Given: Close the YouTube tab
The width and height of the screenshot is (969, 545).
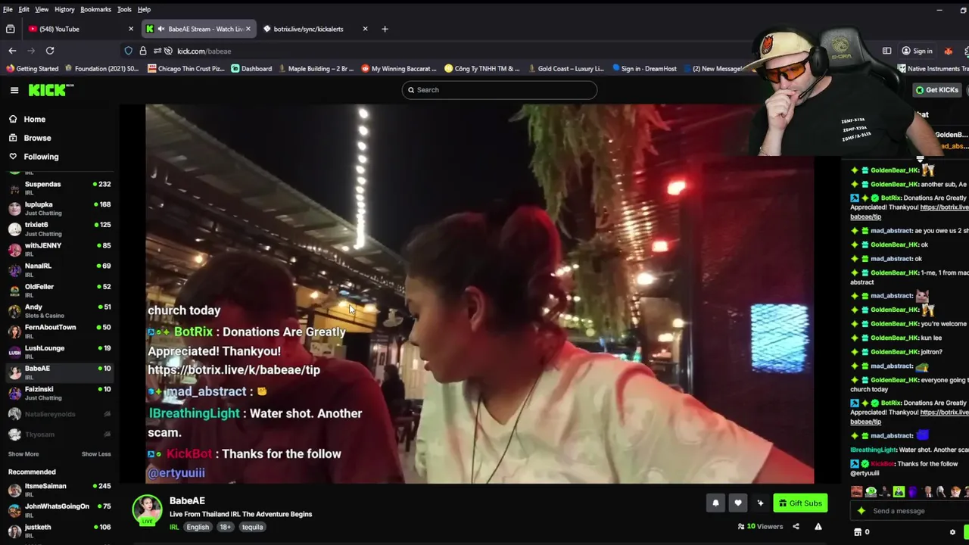Looking at the screenshot, I should (131, 29).
